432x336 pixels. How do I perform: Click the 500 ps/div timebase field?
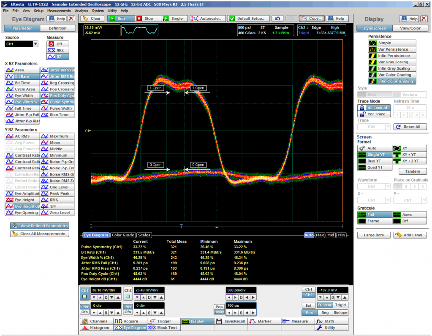(x=241, y=290)
